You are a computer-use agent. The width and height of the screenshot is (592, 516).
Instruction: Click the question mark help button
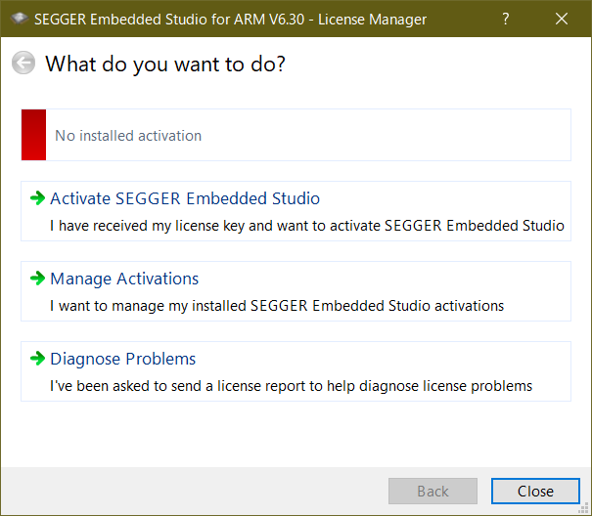pyautogui.click(x=506, y=19)
